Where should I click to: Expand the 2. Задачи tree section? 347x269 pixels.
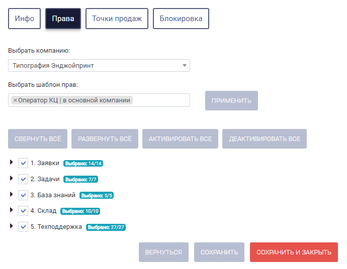(x=11, y=178)
